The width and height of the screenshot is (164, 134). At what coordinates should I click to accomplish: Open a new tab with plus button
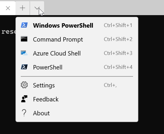[22, 8]
